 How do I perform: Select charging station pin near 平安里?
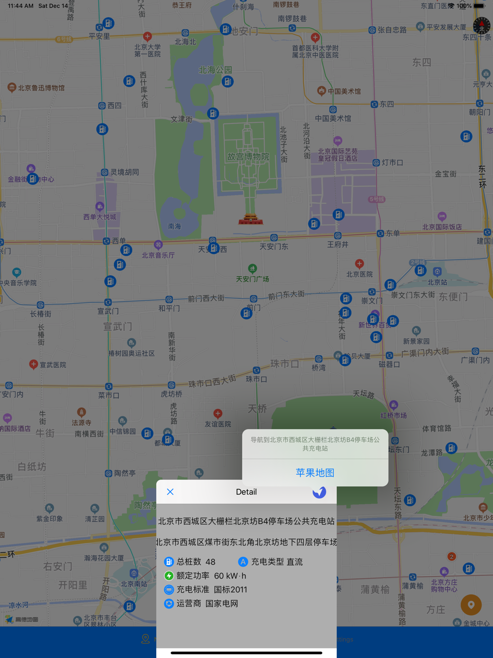pos(108,23)
